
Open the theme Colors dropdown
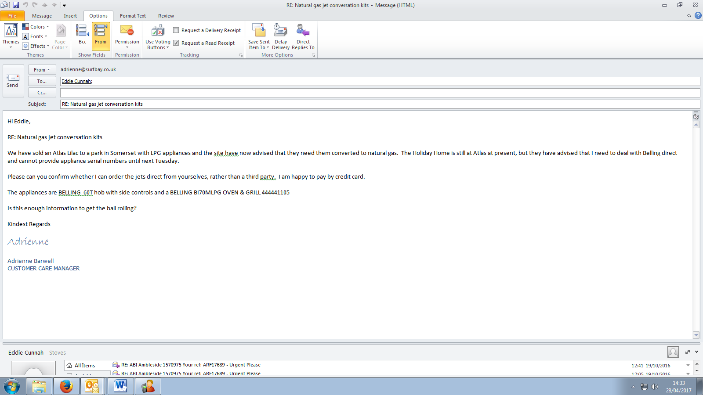[x=36, y=27]
